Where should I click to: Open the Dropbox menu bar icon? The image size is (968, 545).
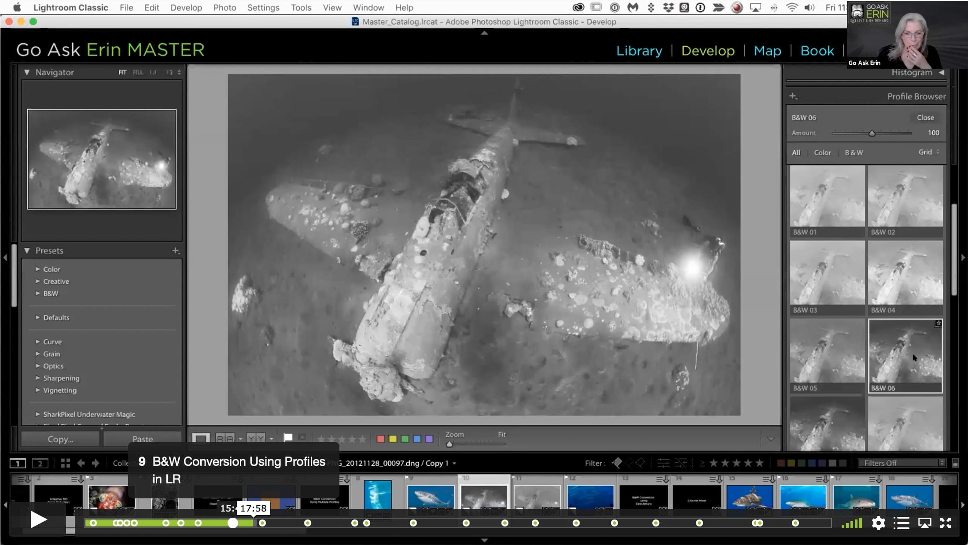(668, 7)
